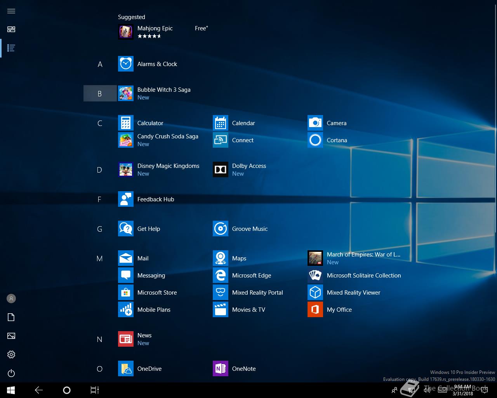
Task: Launch March of Empires game icon
Action: point(315,258)
